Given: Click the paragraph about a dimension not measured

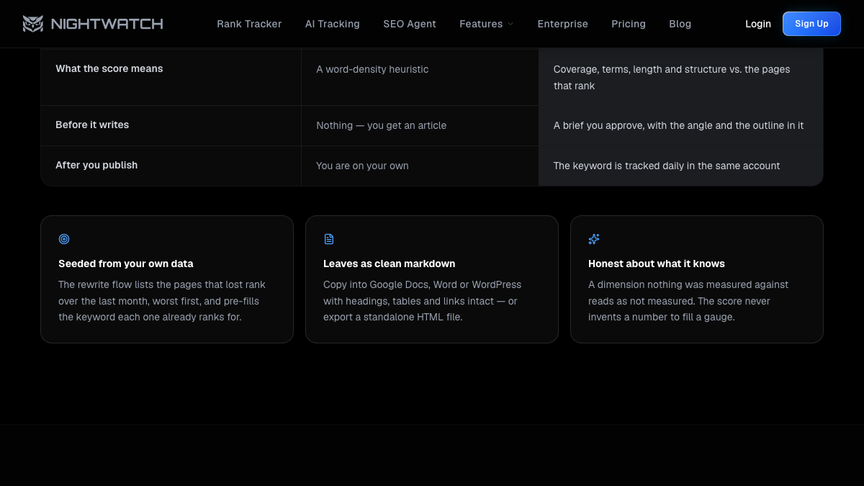Looking at the screenshot, I should (688, 301).
